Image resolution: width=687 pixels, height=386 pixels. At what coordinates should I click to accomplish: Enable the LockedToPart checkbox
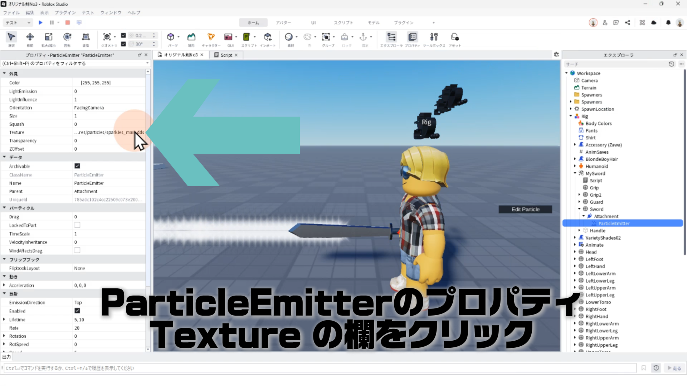coord(77,225)
